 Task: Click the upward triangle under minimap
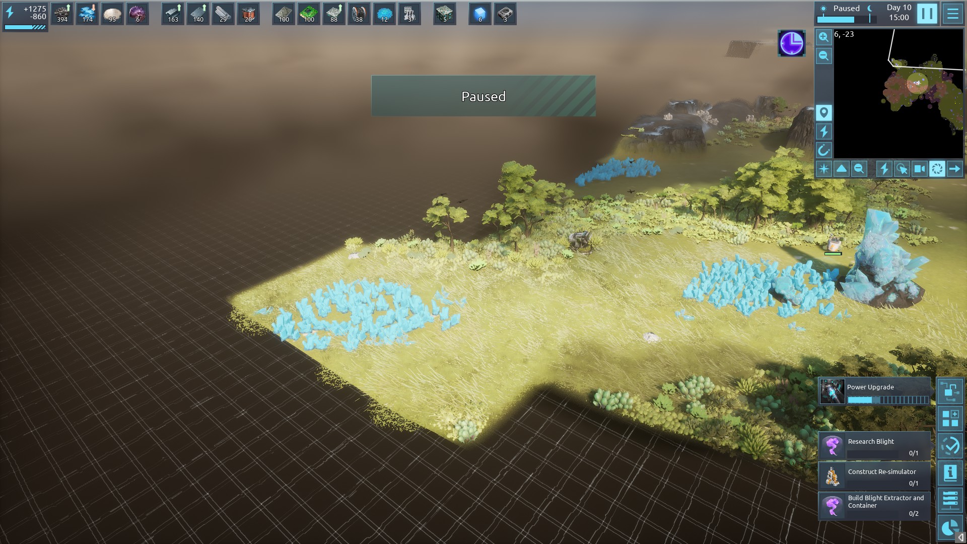click(x=842, y=169)
